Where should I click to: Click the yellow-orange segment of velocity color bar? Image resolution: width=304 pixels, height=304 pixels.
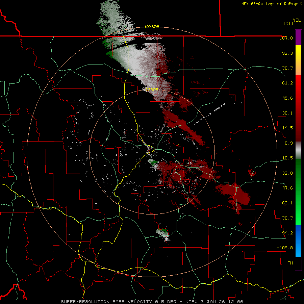click(298, 60)
